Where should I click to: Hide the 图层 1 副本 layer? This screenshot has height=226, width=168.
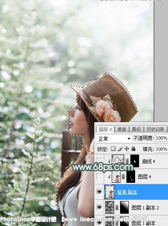(x=99, y=222)
